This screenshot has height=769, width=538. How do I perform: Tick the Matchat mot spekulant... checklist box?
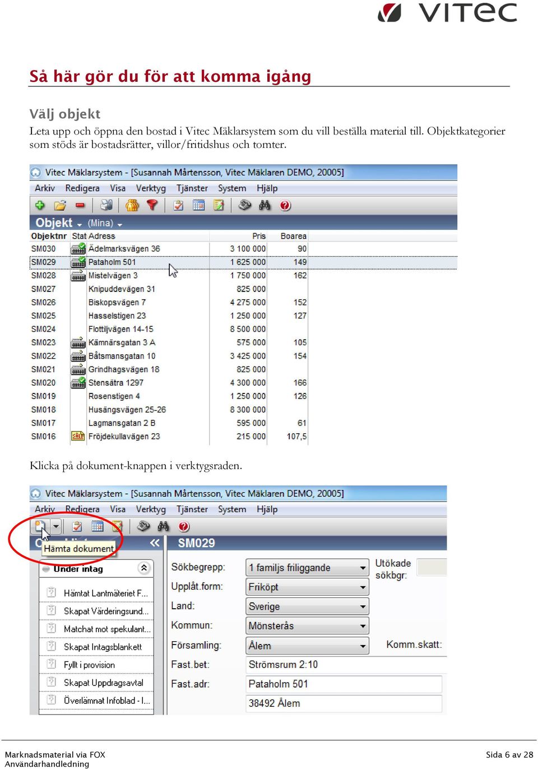pos(51,628)
